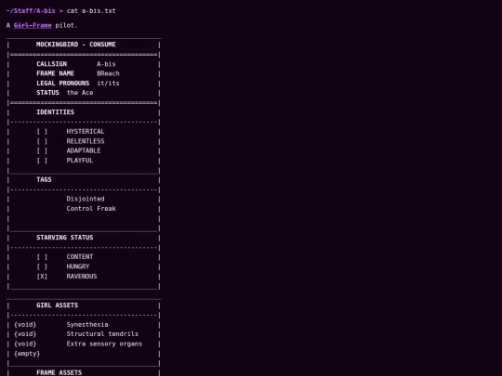Click the {void} marker beside Extra sensory organs

pyautogui.click(x=25, y=344)
